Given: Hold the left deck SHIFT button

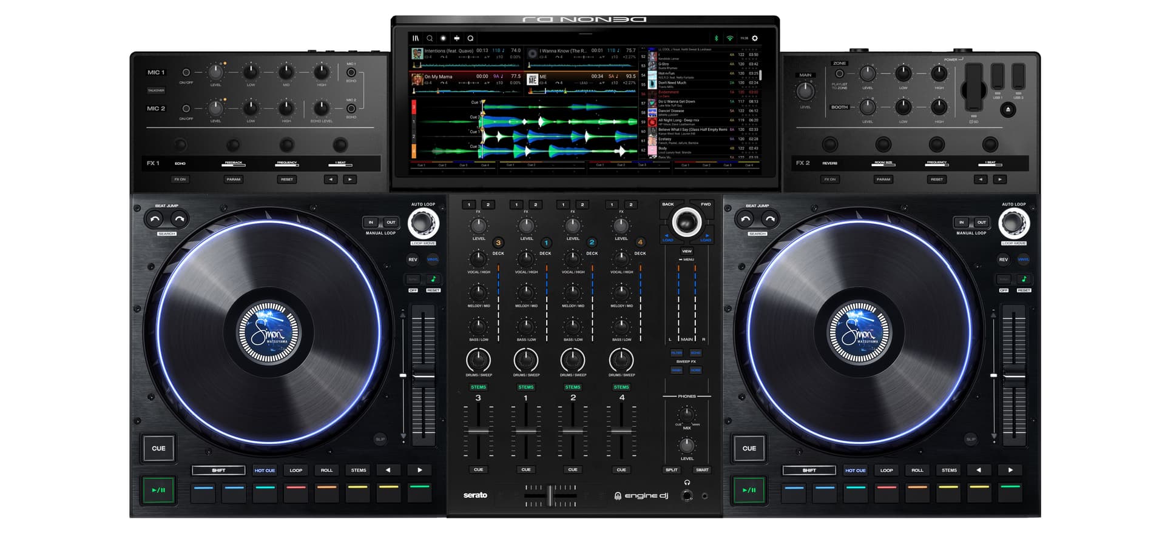Looking at the screenshot, I should pos(218,471).
